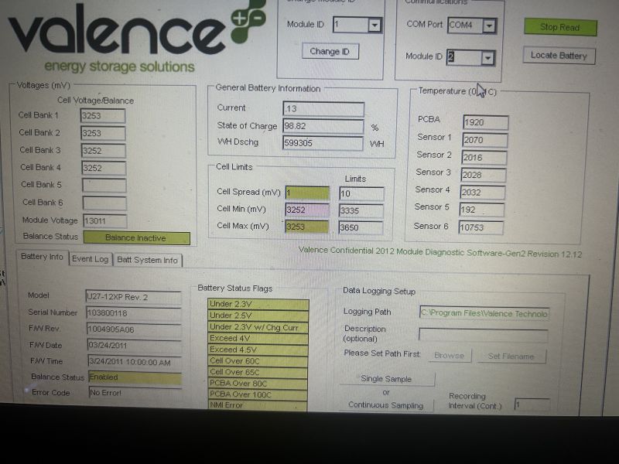The width and height of the screenshot is (619, 464).
Task: Click the Change ID button
Action: [x=330, y=51]
